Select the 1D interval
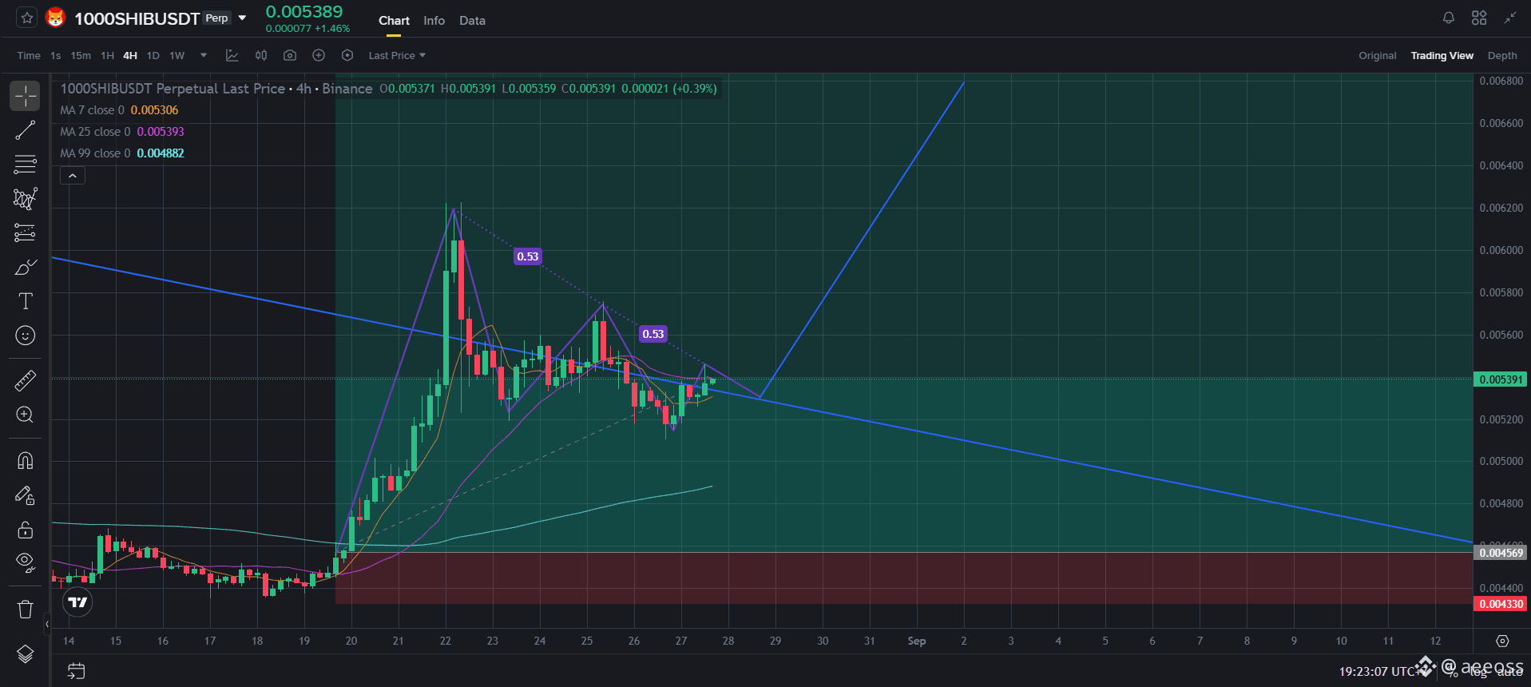The image size is (1531, 687). tap(153, 56)
